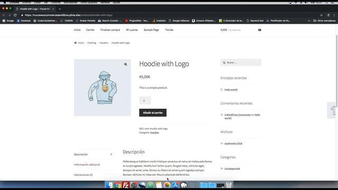Open Search Console bookmark
The image size is (338, 190).
tap(110, 21)
